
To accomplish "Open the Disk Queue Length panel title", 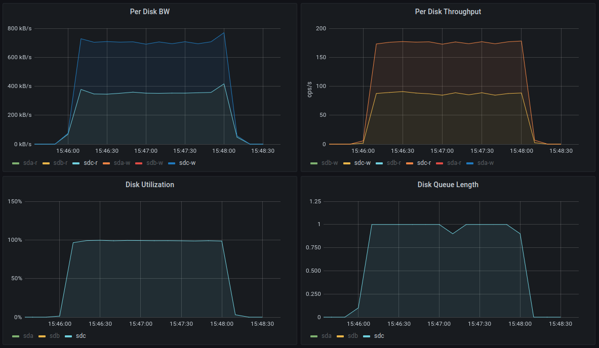I will pos(448,185).
